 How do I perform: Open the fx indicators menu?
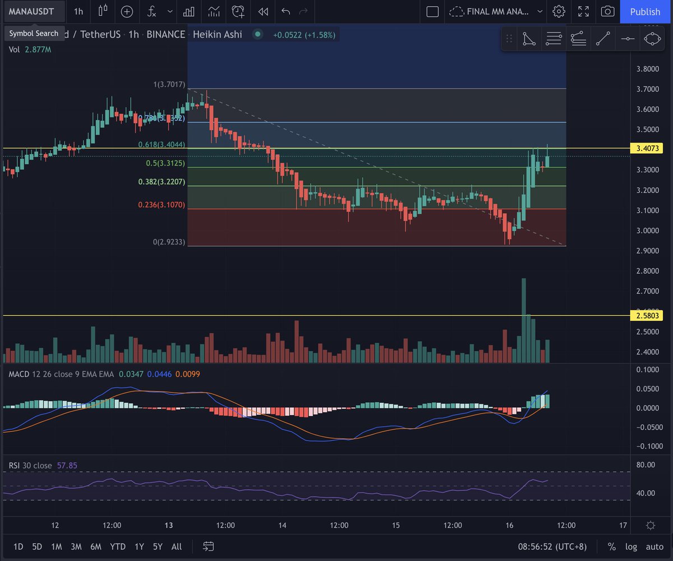click(x=152, y=11)
